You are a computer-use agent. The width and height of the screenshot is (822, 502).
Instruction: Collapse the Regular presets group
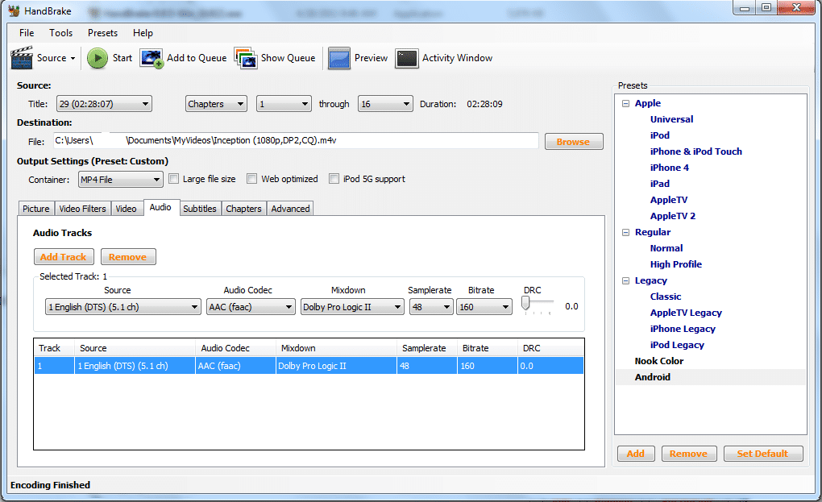click(625, 232)
